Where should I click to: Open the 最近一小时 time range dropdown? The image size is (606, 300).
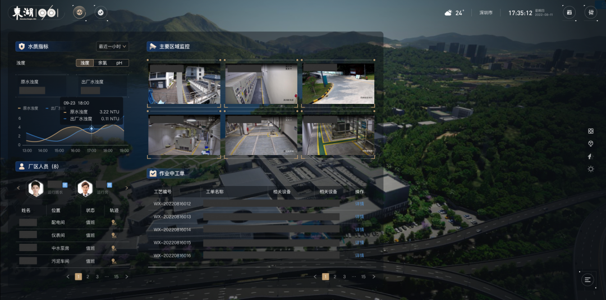click(112, 47)
